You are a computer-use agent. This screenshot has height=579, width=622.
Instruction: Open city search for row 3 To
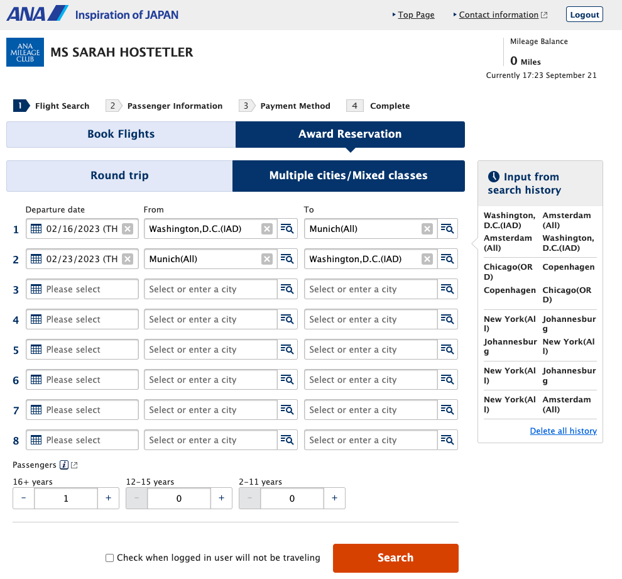[x=447, y=289]
